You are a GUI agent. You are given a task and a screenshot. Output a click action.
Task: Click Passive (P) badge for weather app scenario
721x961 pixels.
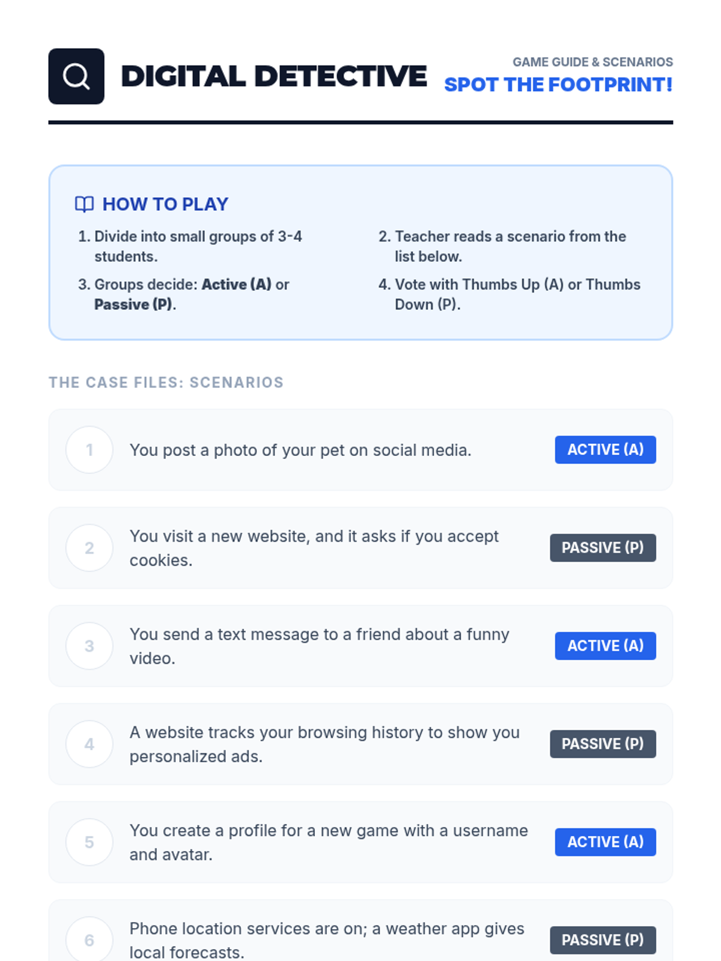(603, 940)
